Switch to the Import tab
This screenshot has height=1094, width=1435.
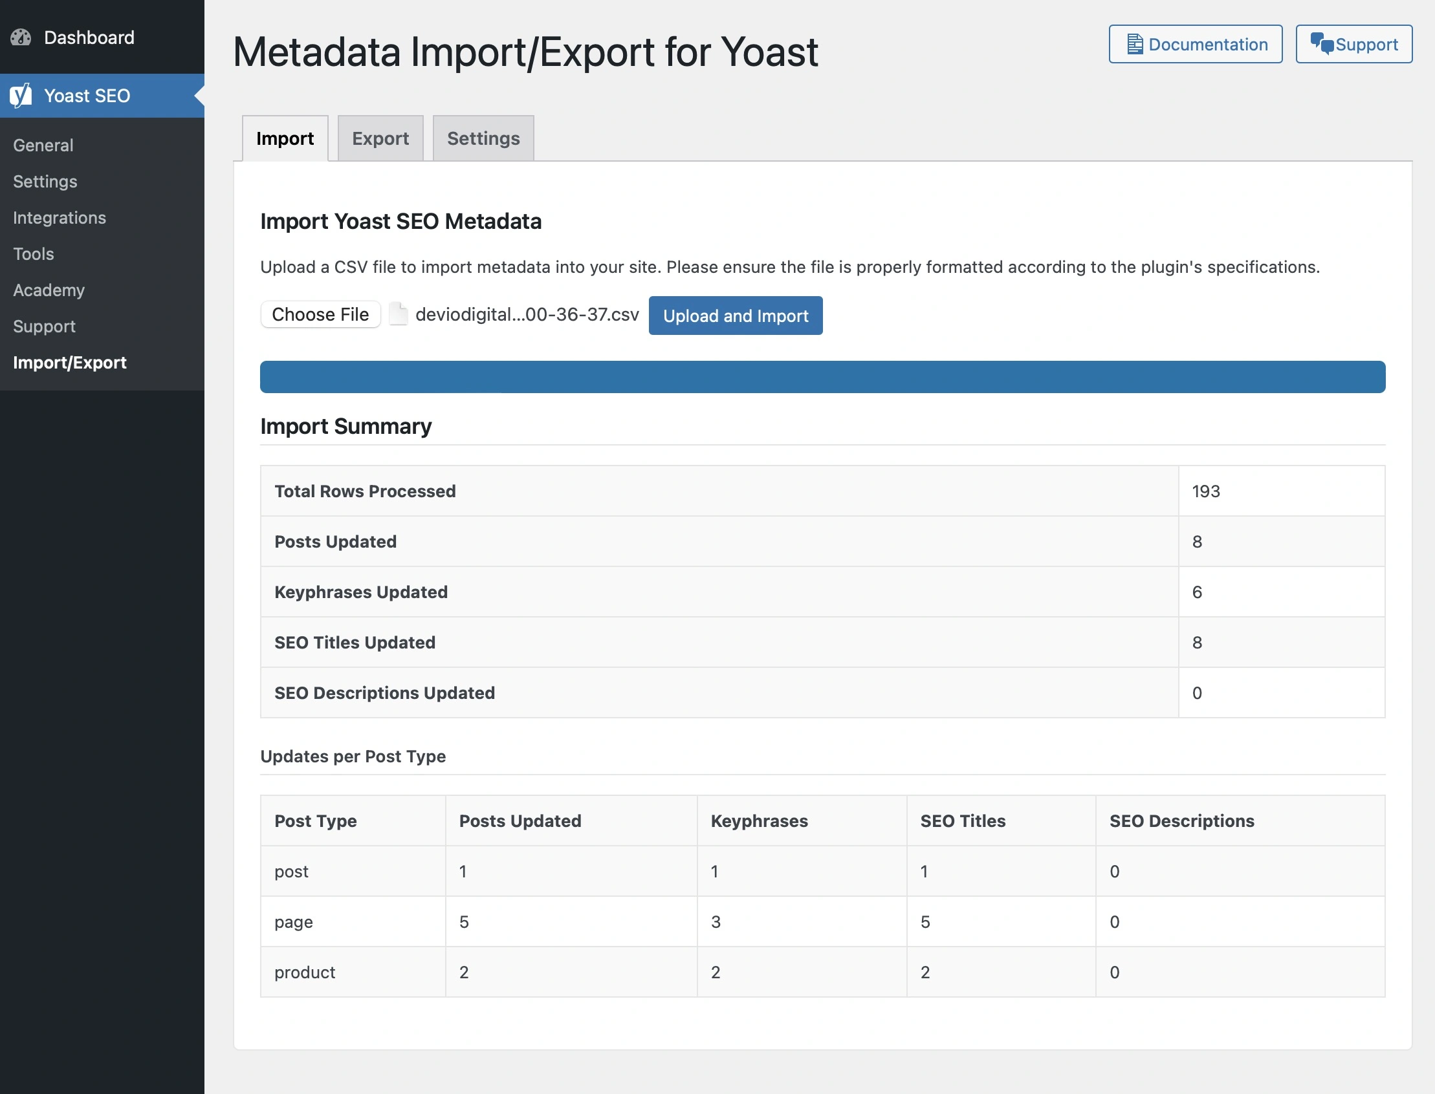[285, 138]
